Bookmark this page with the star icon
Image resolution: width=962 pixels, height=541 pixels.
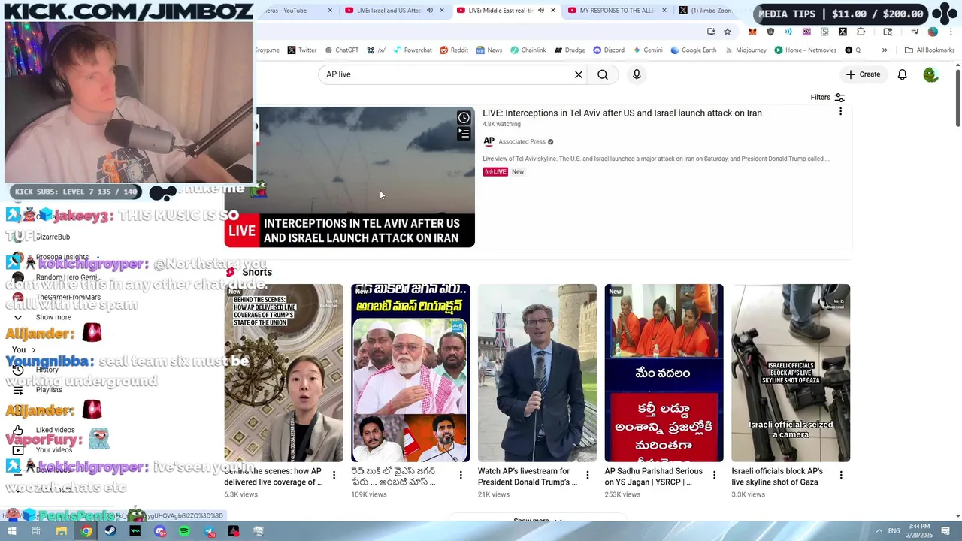pos(728,32)
